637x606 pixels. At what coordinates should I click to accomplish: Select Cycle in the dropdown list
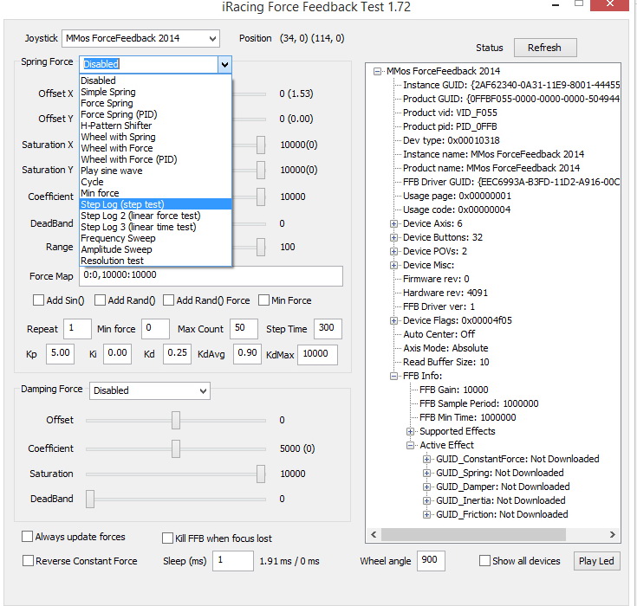point(156,182)
